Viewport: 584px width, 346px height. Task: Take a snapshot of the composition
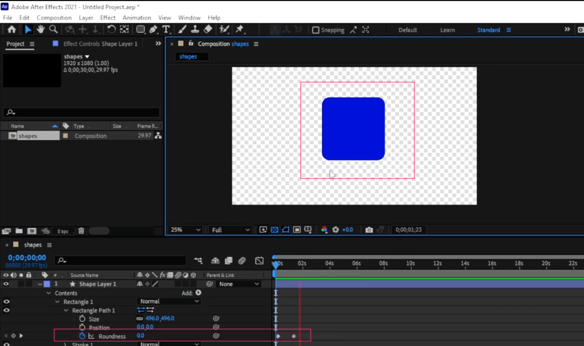[x=369, y=229]
